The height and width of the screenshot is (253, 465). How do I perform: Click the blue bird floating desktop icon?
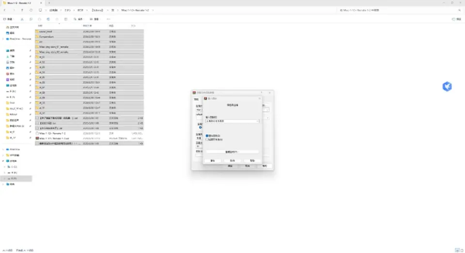[447, 86]
